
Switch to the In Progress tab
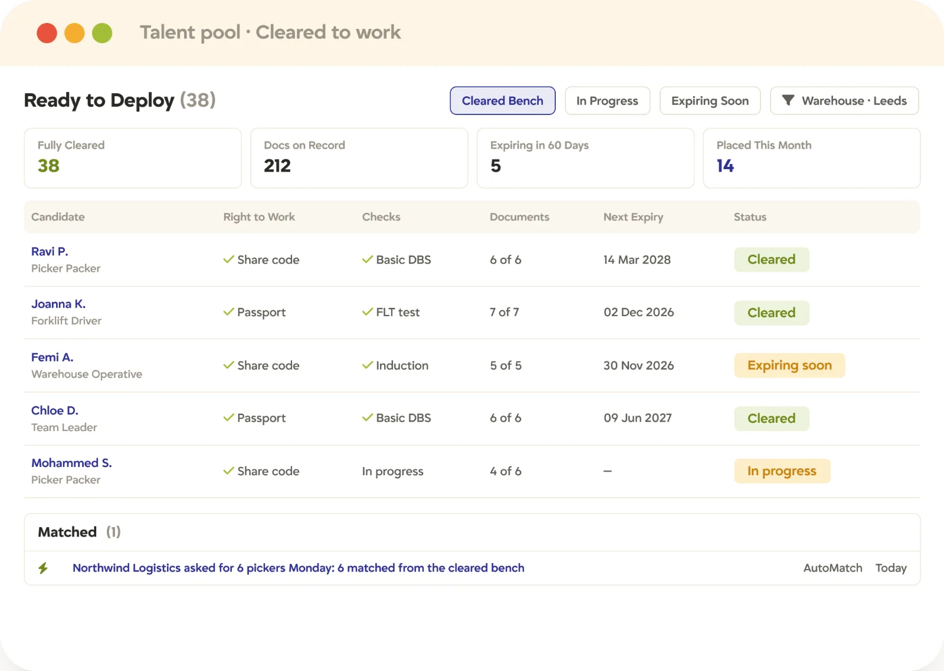pos(607,101)
